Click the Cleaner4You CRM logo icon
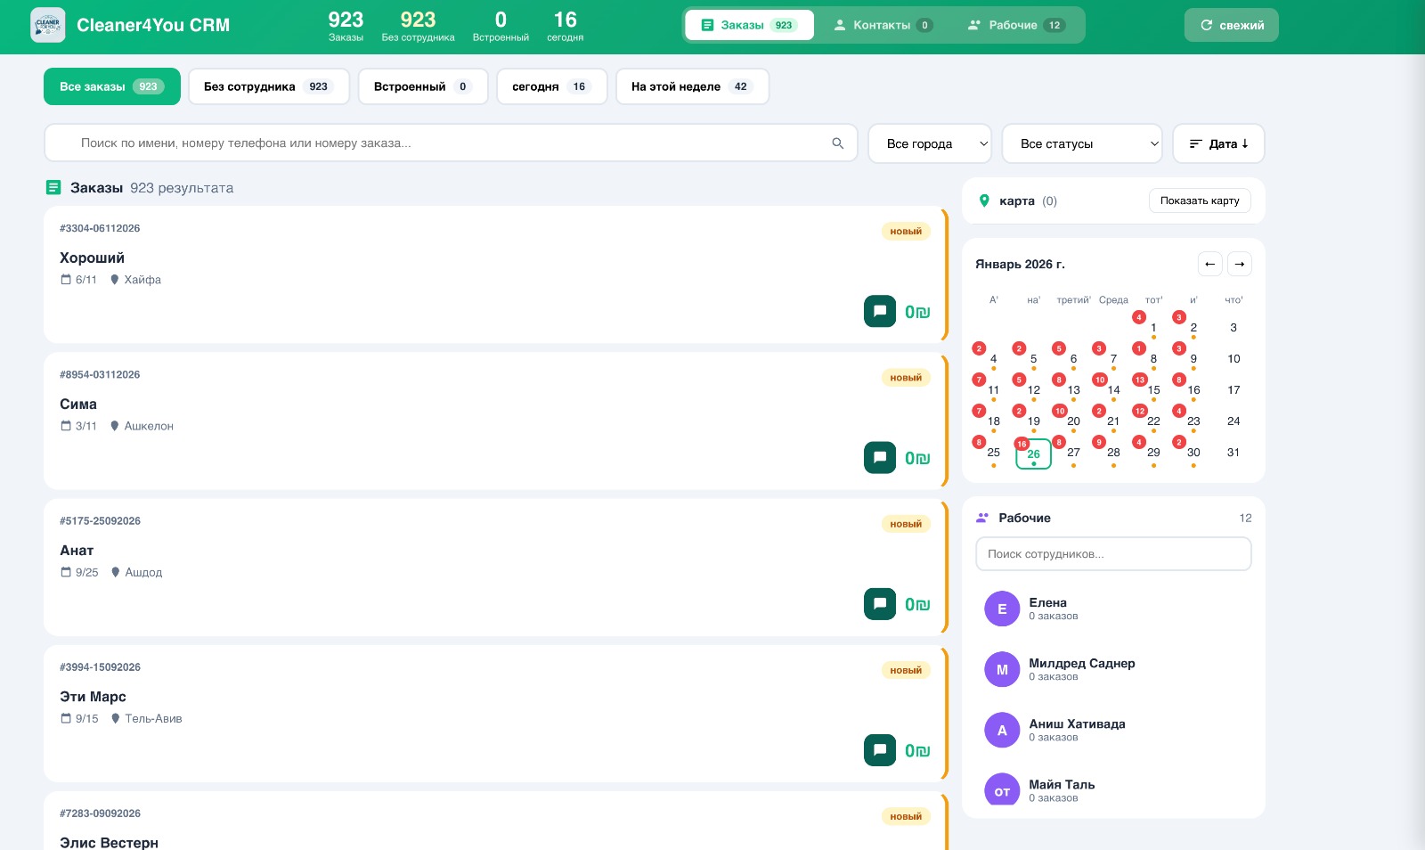Viewport: 1425px width, 850px height. coord(48,25)
